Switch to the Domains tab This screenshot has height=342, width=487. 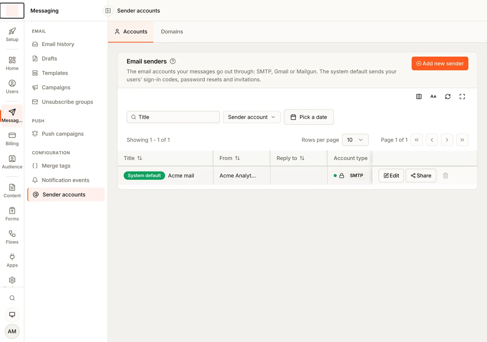point(172,32)
